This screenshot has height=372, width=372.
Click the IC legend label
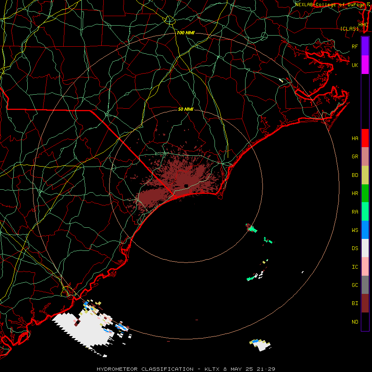coord(355,267)
